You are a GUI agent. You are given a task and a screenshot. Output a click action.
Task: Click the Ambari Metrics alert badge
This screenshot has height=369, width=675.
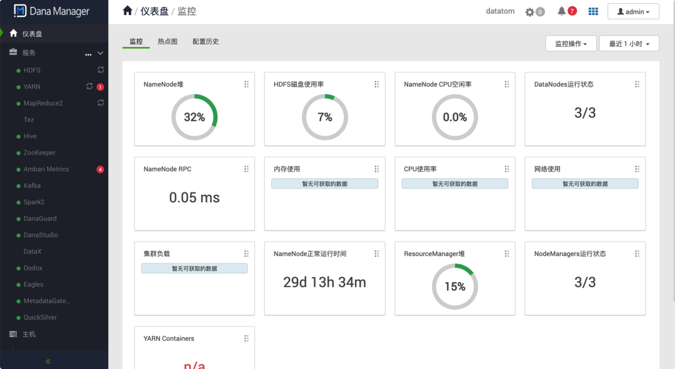(100, 169)
